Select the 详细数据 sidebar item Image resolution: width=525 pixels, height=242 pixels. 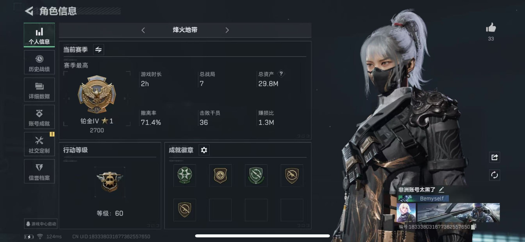39,90
